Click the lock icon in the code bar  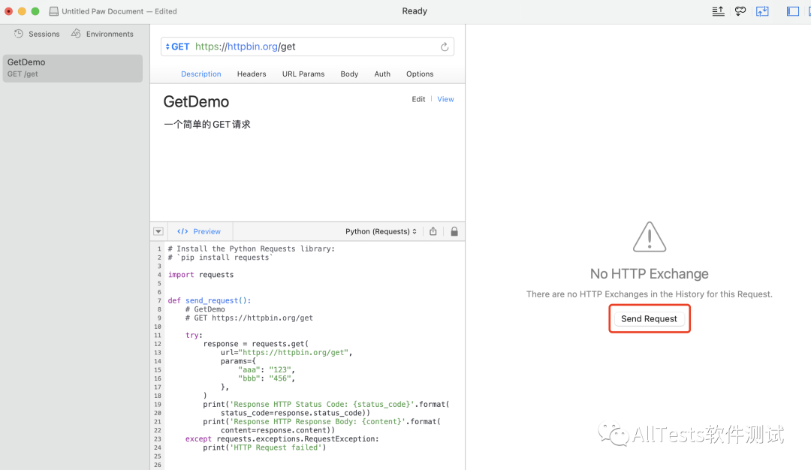pyautogui.click(x=454, y=231)
